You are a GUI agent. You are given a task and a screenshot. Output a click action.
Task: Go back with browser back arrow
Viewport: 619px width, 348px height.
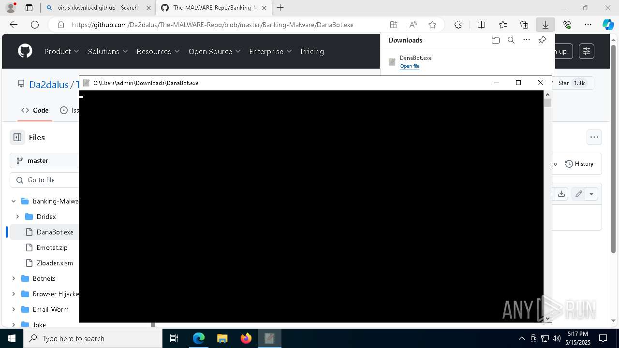[x=14, y=25]
